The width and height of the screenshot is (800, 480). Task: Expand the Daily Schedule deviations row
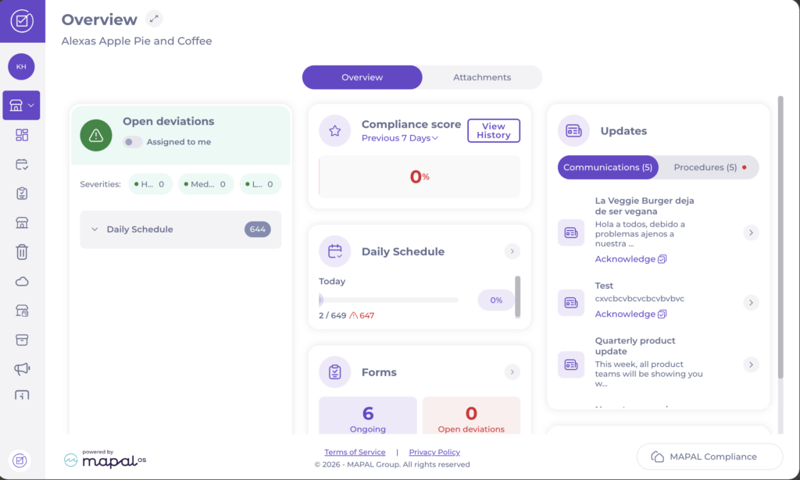coord(180,229)
